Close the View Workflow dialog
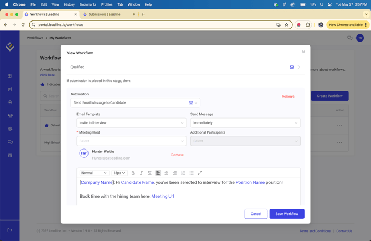The width and height of the screenshot is (371, 241). (x=303, y=52)
